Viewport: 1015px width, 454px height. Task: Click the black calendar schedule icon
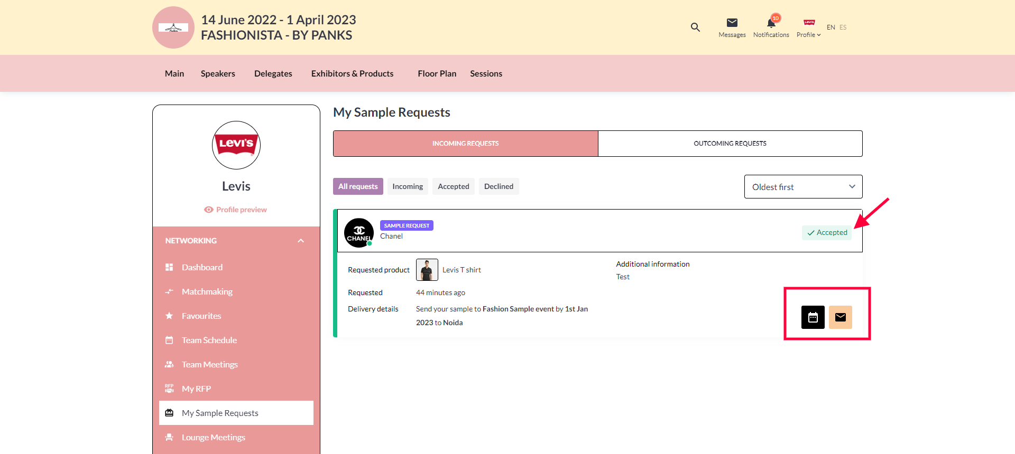tap(813, 317)
